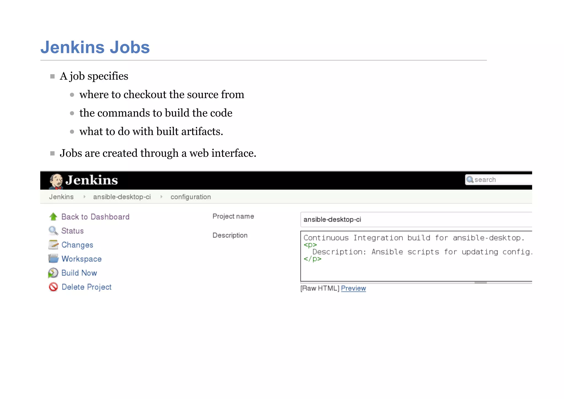Click 'Jobs are created through a web interface.'
This screenshot has width=564, height=399.
pos(158,153)
